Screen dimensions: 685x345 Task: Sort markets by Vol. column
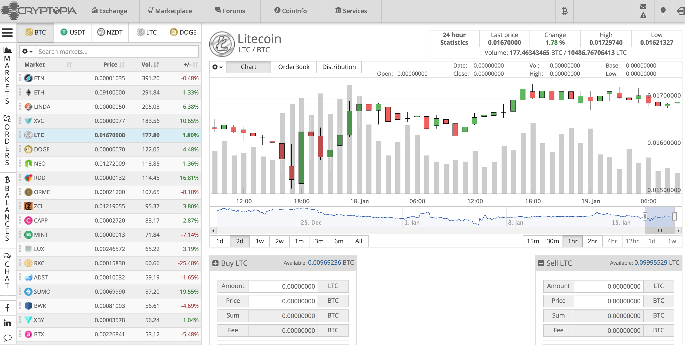[x=150, y=65]
